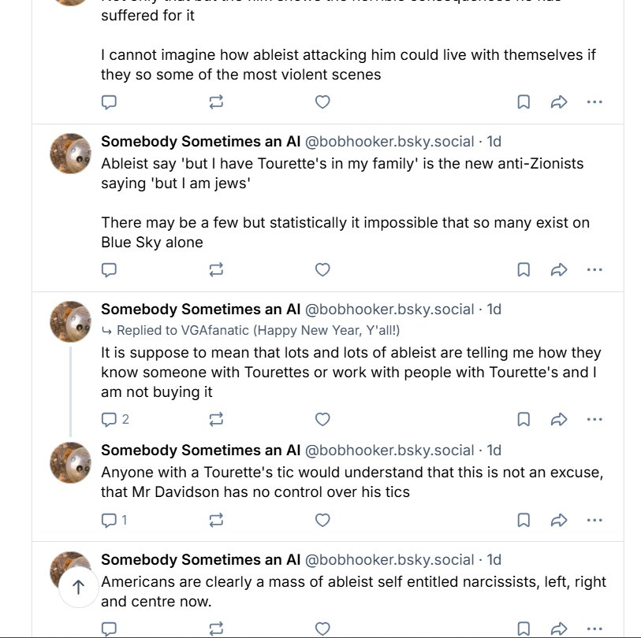Click avatar on 'Ableist say' post
This screenshot has width=641, height=638.
(71, 154)
